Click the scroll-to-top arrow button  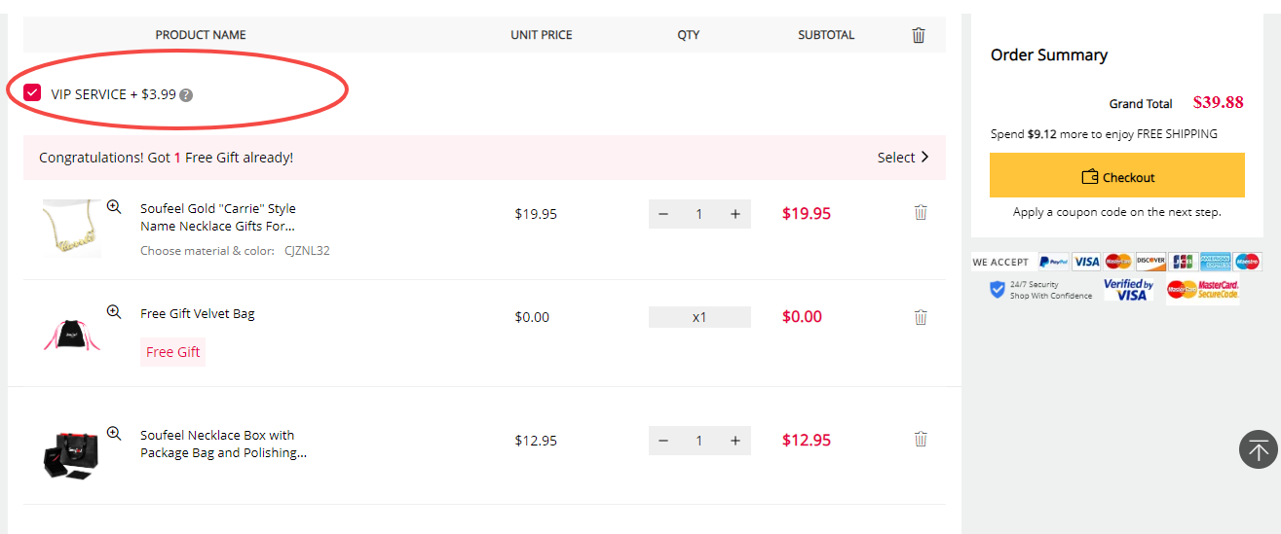click(x=1258, y=449)
